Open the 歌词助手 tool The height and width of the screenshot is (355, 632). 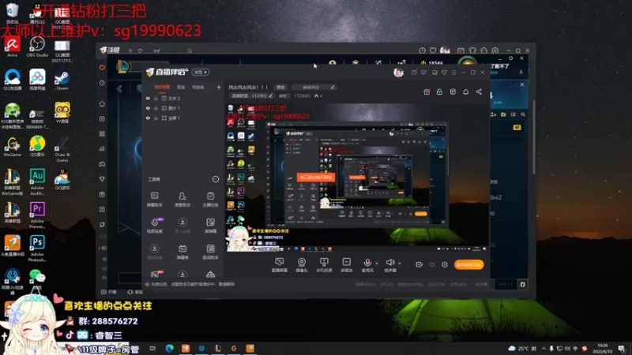[210, 252]
